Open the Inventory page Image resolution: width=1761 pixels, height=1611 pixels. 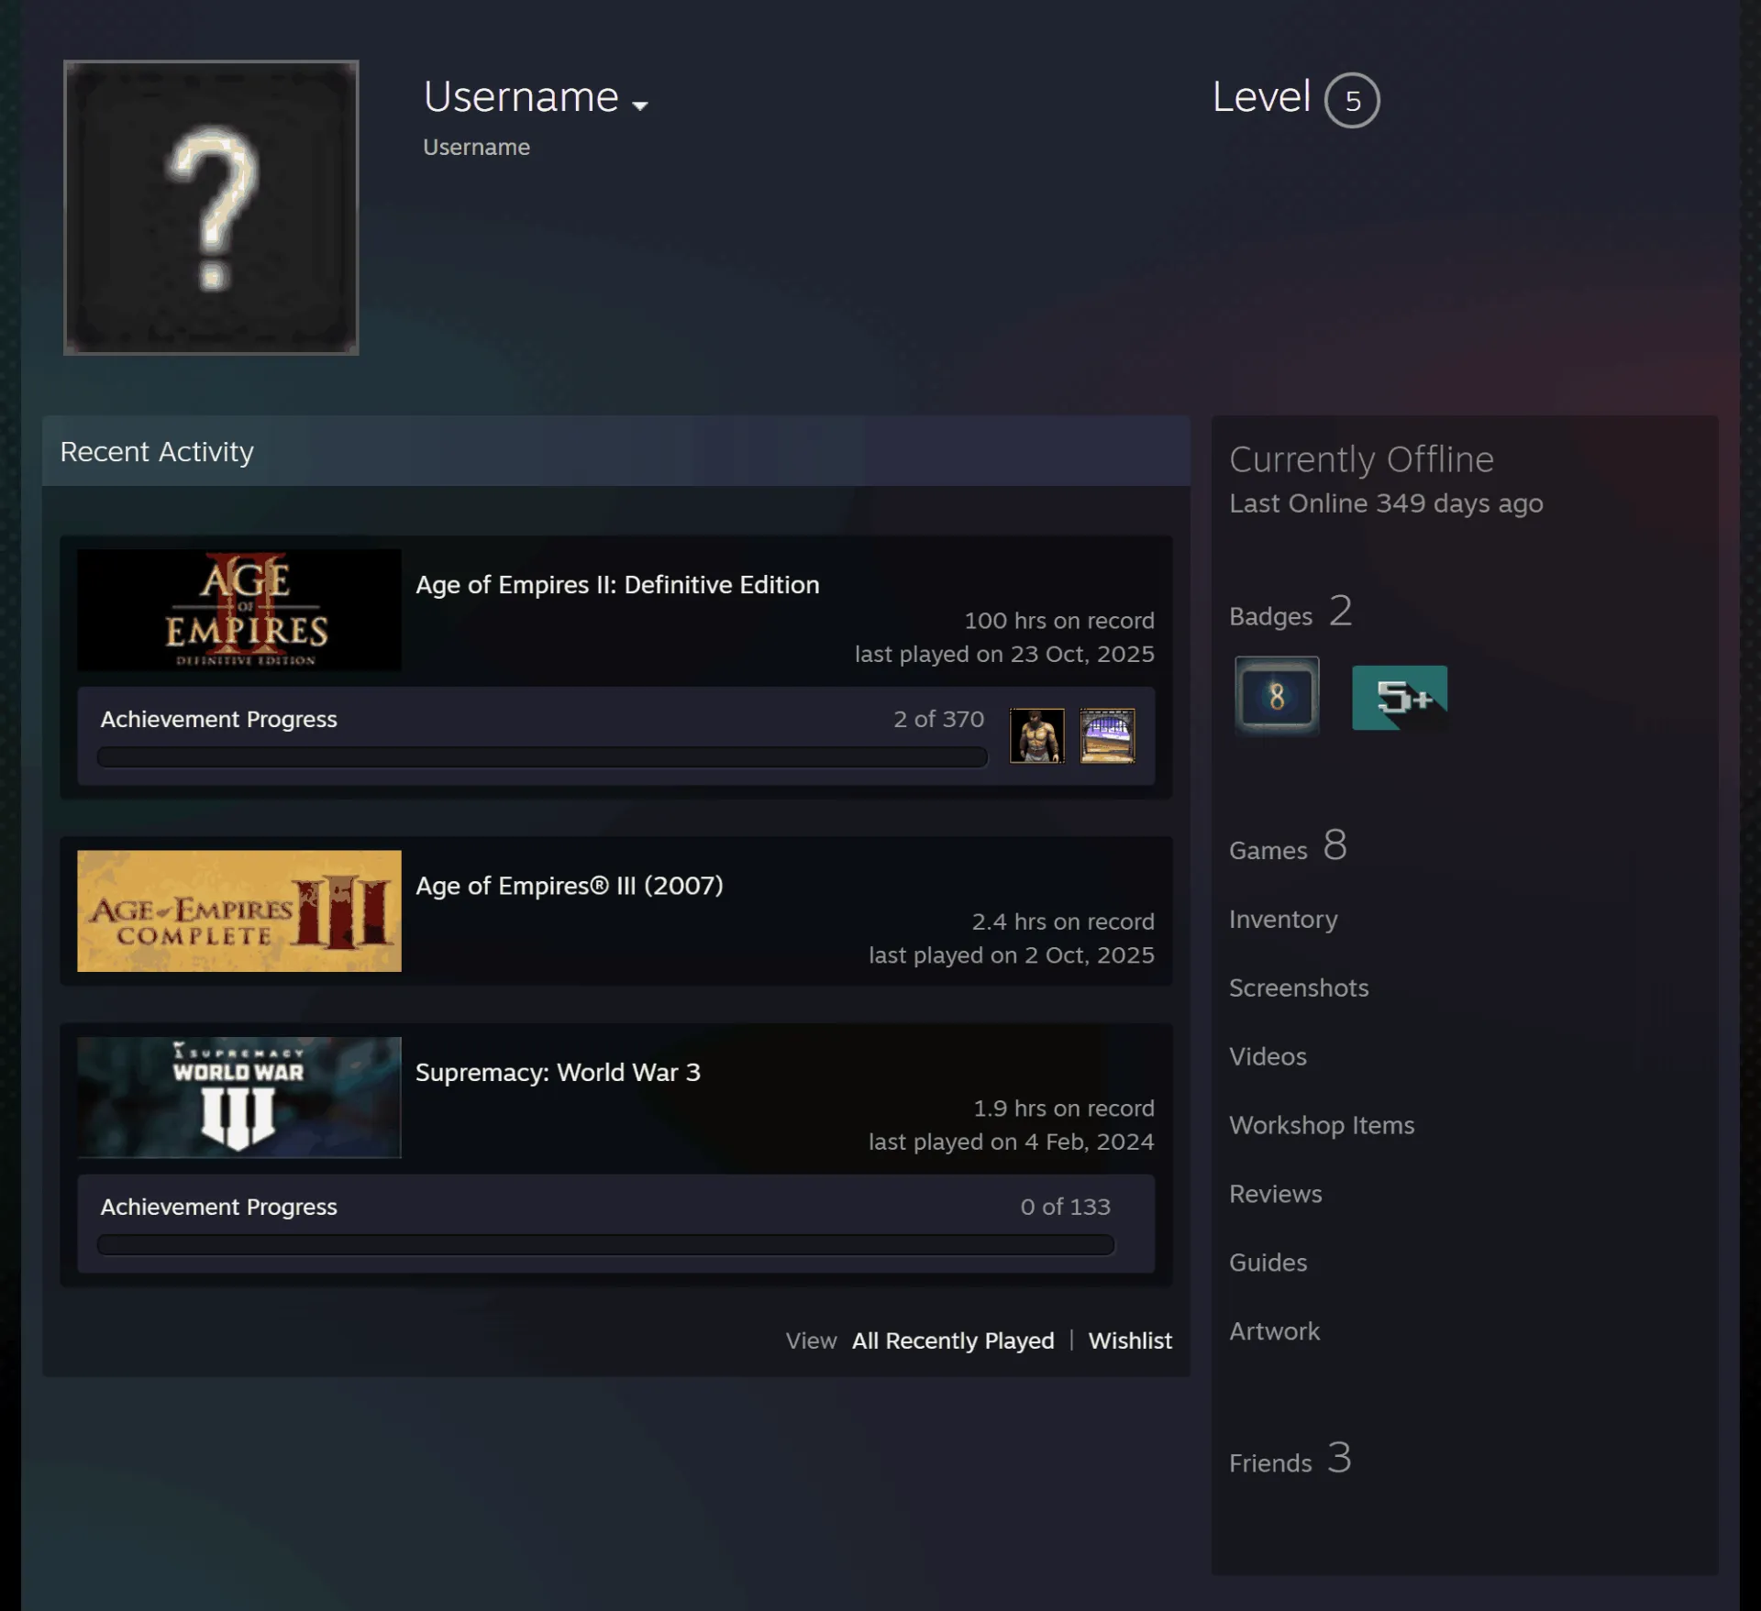click(x=1283, y=920)
